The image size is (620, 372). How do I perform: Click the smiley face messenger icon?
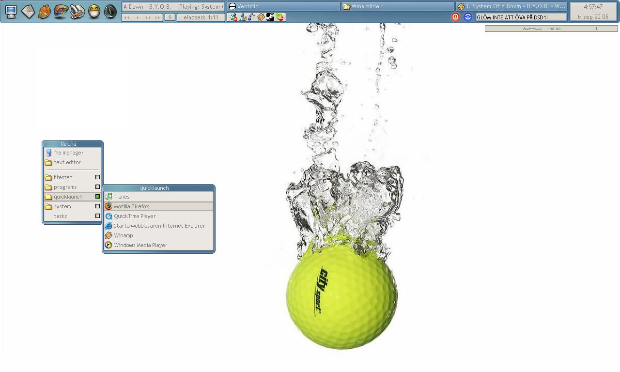pyautogui.click(x=94, y=12)
